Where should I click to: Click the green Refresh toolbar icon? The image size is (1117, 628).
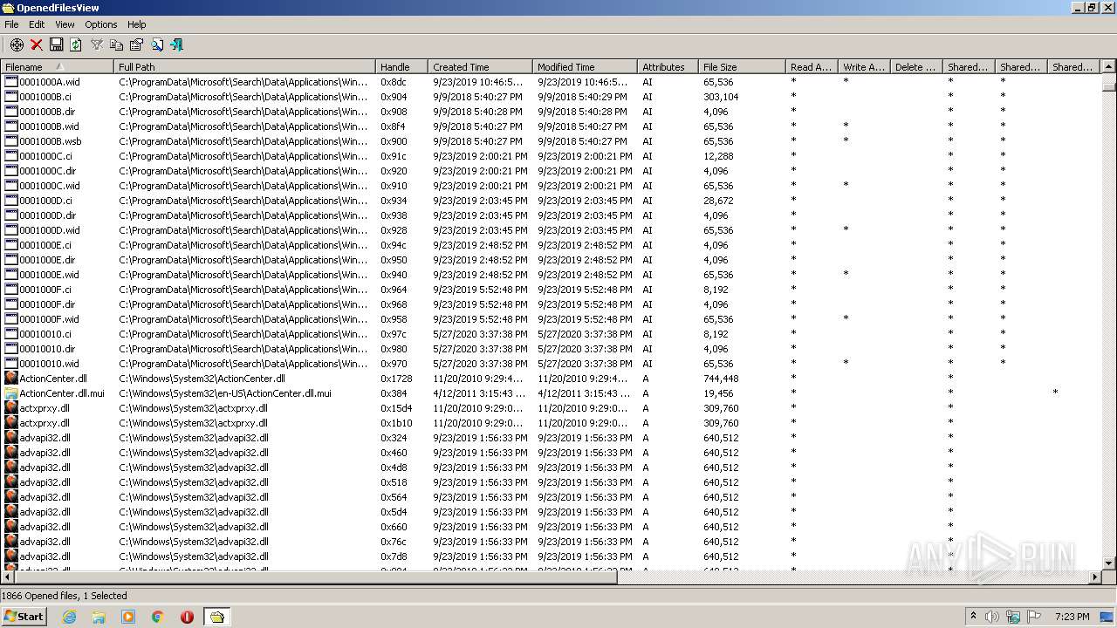point(76,44)
